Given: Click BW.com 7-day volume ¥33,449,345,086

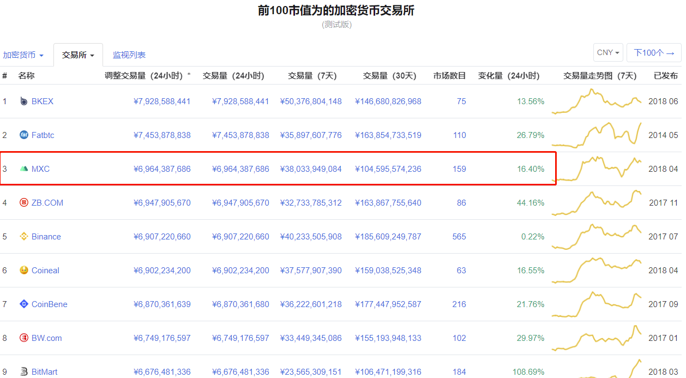Looking at the screenshot, I should [x=311, y=338].
